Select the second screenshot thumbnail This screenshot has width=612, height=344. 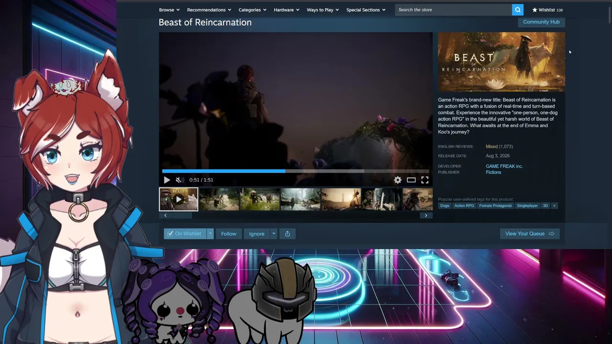pos(219,199)
